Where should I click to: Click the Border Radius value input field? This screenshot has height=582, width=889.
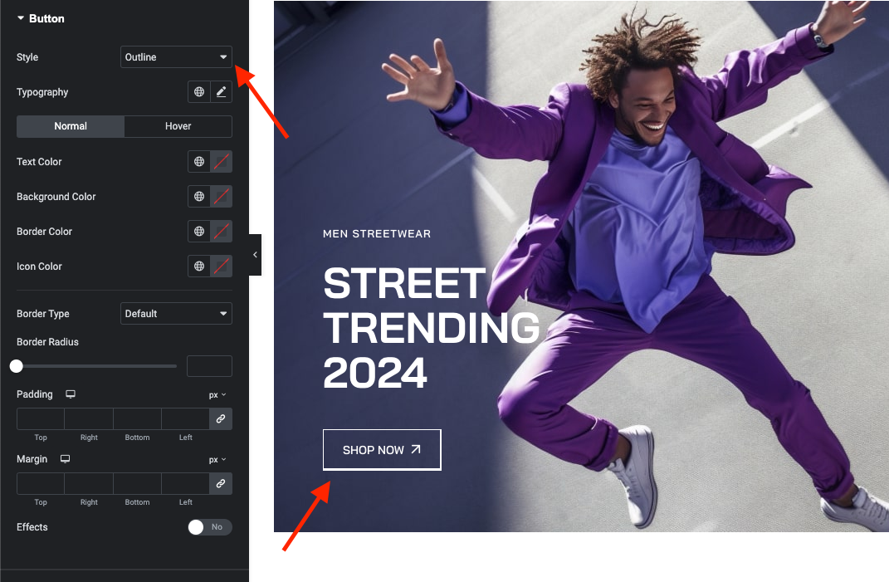tap(209, 366)
